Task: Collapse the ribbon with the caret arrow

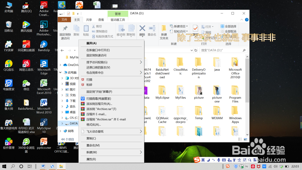Action: click(242, 20)
